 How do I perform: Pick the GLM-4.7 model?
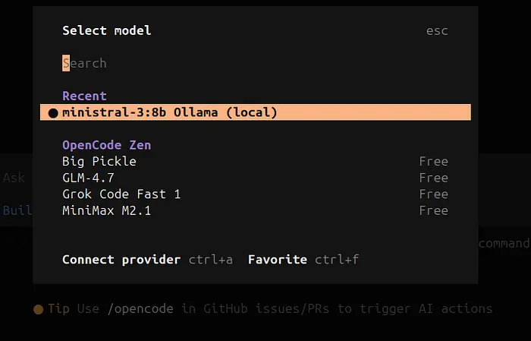coord(88,178)
